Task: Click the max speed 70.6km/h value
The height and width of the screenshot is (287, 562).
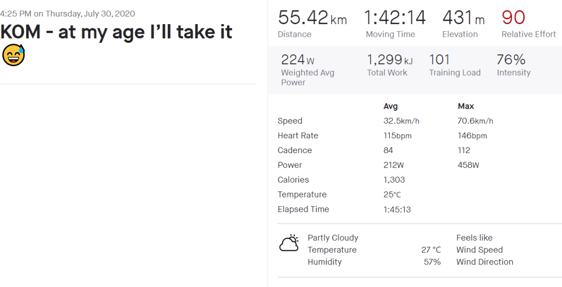Action: [475, 121]
